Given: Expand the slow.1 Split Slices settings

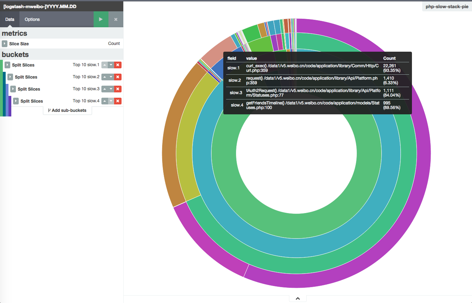Looking at the screenshot, I should (x=7, y=65).
